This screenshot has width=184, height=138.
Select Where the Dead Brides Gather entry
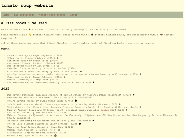click(40, 127)
